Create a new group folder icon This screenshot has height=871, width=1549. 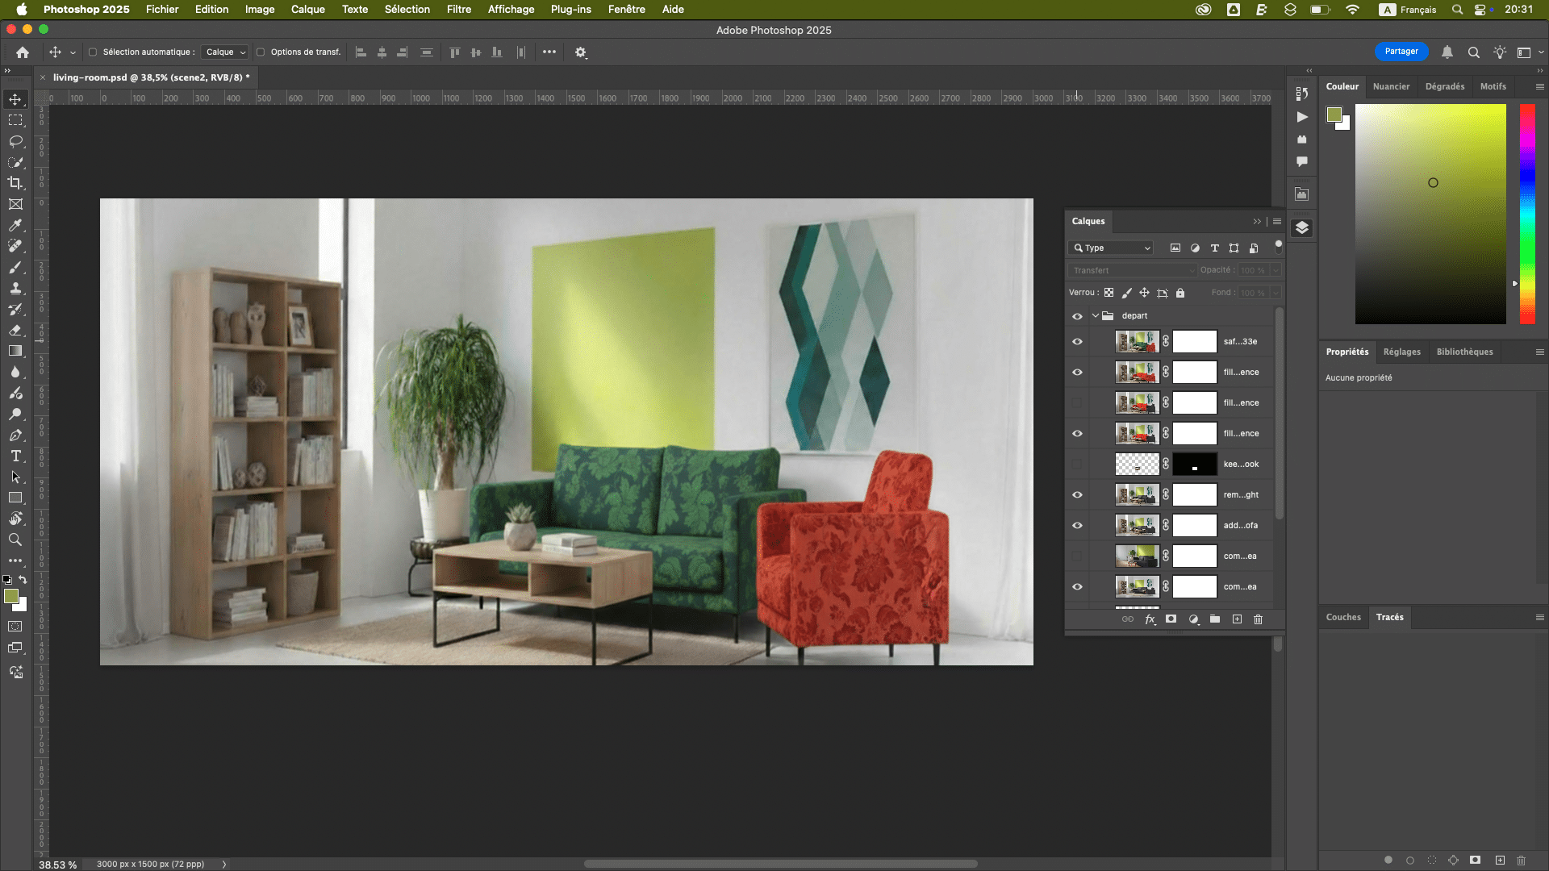click(x=1215, y=619)
